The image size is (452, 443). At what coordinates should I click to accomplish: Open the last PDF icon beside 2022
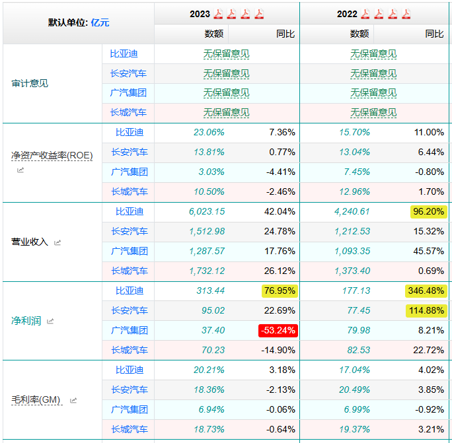point(405,14)
